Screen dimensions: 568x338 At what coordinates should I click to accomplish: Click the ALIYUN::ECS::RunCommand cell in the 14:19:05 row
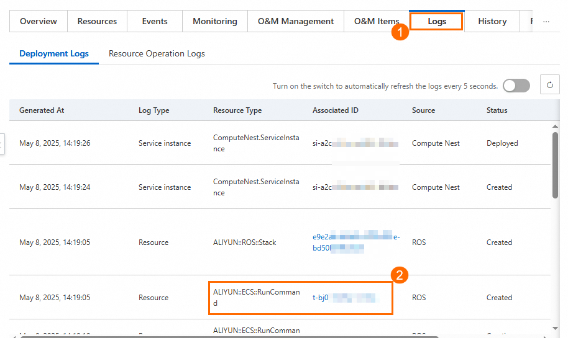point(257,298)
